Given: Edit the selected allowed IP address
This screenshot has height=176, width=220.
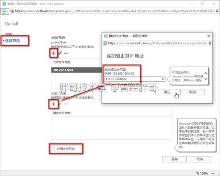Looking at the screenshot, I should point(60,53).
